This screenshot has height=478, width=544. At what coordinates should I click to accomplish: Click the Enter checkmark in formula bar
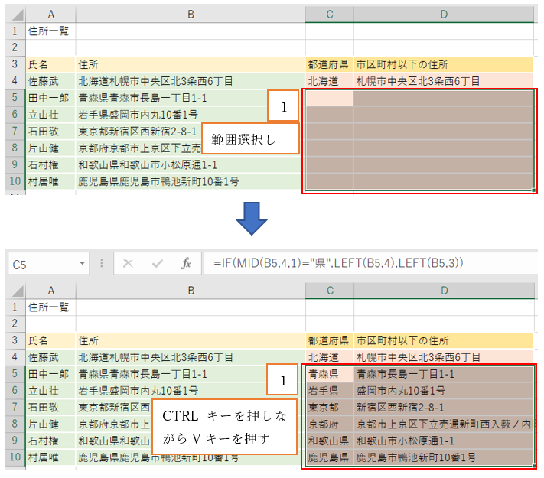coord(158,264)
